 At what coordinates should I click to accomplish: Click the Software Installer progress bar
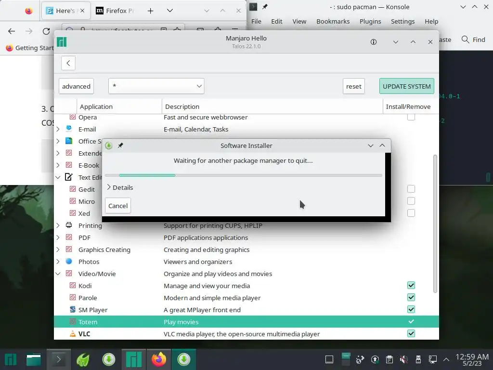(x=243, y=175)
